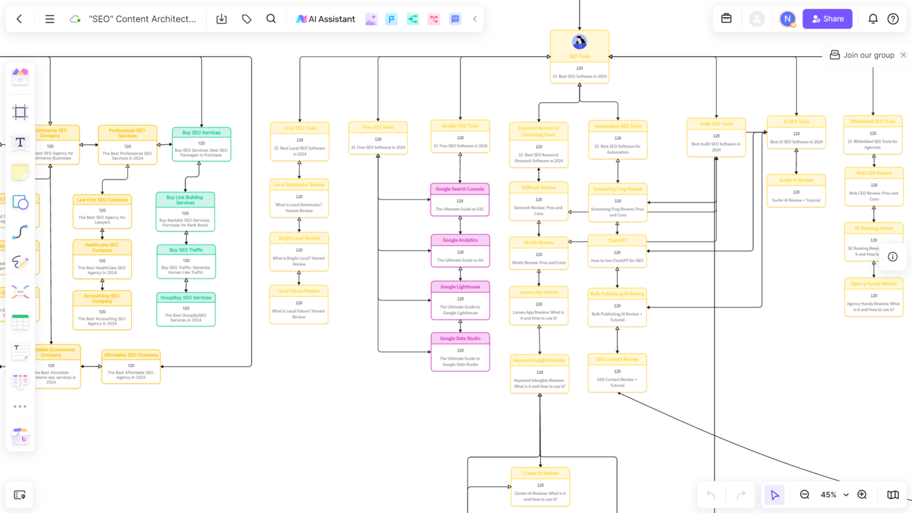This screenshot has height=513, width=912.
Task: Expand more tools via three-dots in sidebar
Action: [x=20, y=406]
